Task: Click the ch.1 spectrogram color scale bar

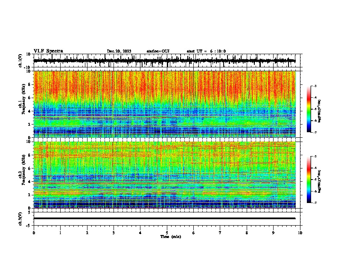Action: click(x=309, y=109)
